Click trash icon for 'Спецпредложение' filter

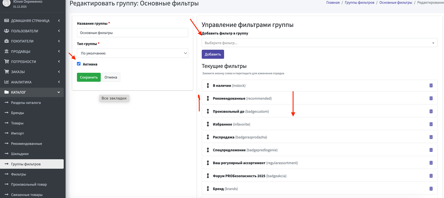click(431, 150)
